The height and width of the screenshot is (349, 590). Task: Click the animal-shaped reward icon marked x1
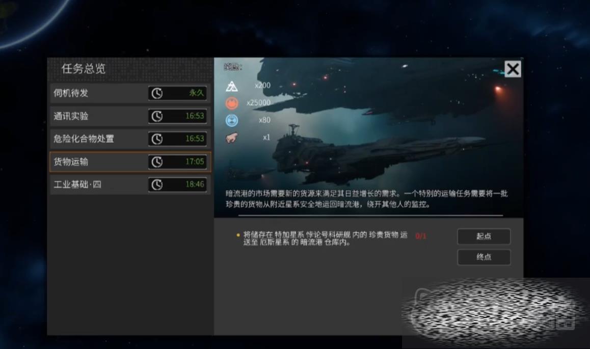click(x=232, y=138)
